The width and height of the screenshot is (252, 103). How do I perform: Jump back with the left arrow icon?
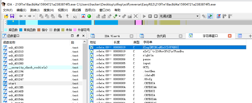(21, 16)
